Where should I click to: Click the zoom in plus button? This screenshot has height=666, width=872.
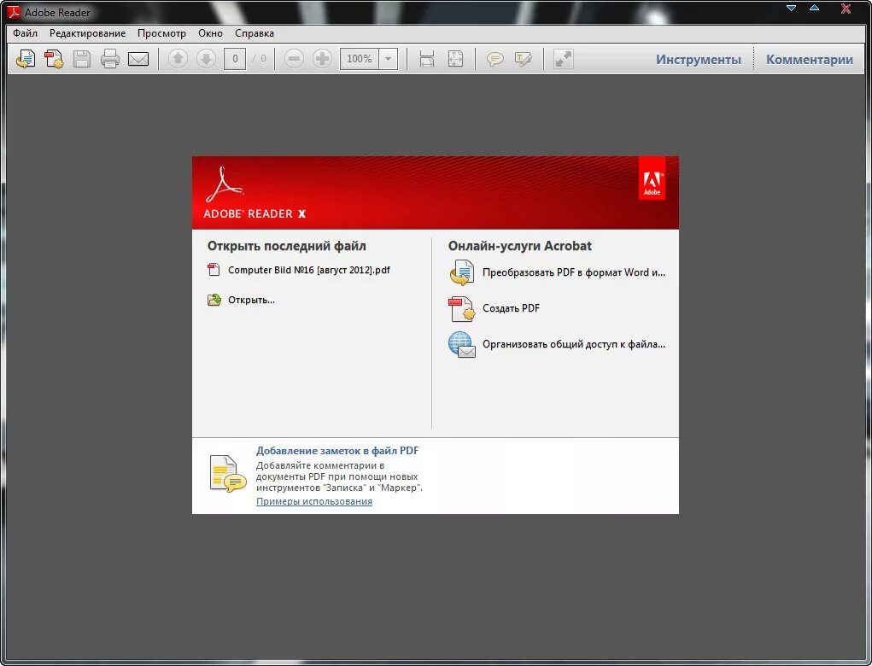(322, 58)
